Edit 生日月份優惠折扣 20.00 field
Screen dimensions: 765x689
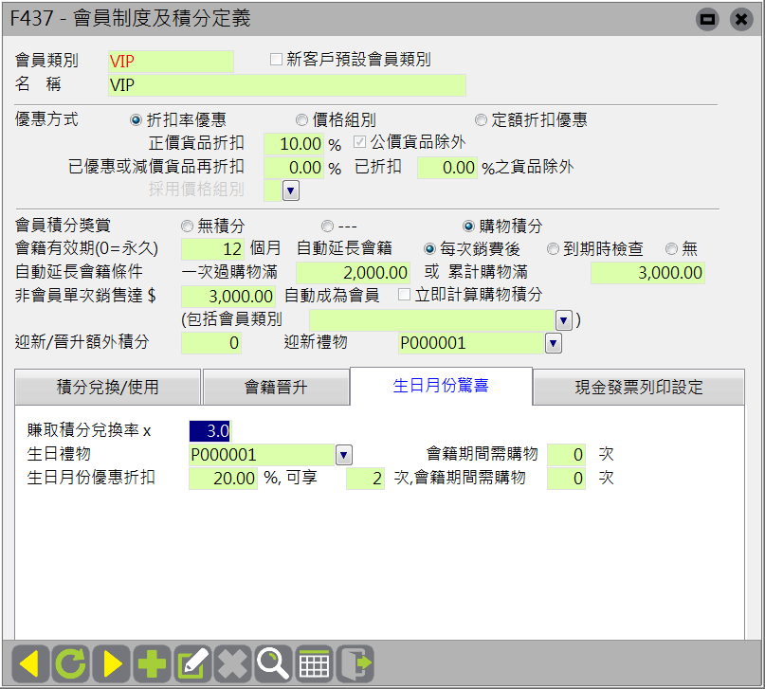coord(223,479)
